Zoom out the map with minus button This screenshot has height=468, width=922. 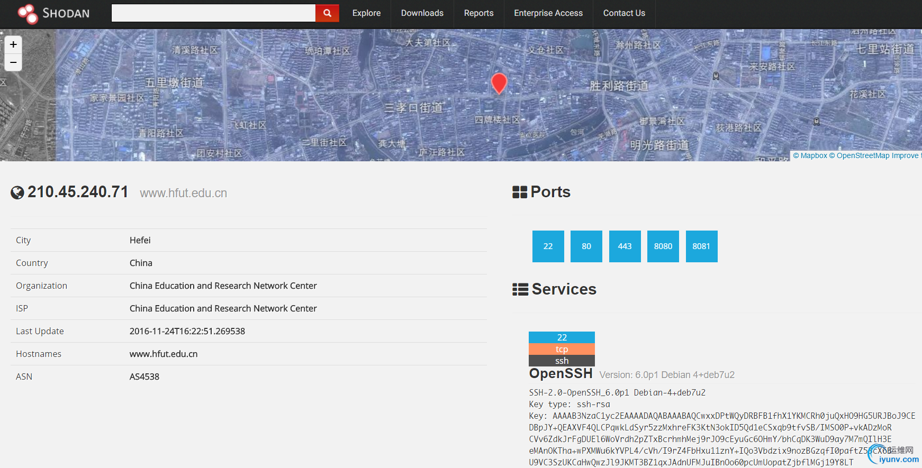[x=13, y=62]
